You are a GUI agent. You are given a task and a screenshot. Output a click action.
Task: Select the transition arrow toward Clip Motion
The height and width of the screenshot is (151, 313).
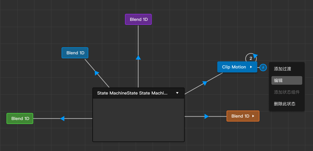click(205, 83)
